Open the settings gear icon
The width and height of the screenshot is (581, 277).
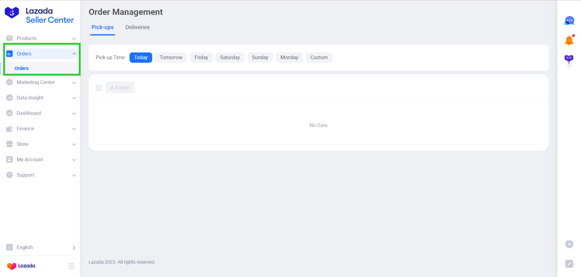tap(569, 244)
